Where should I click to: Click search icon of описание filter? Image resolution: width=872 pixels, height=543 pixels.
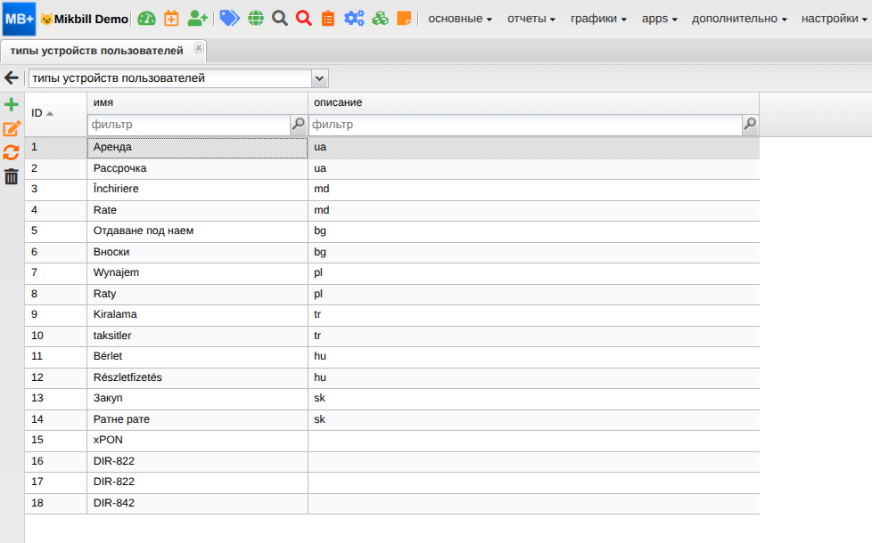750,125
